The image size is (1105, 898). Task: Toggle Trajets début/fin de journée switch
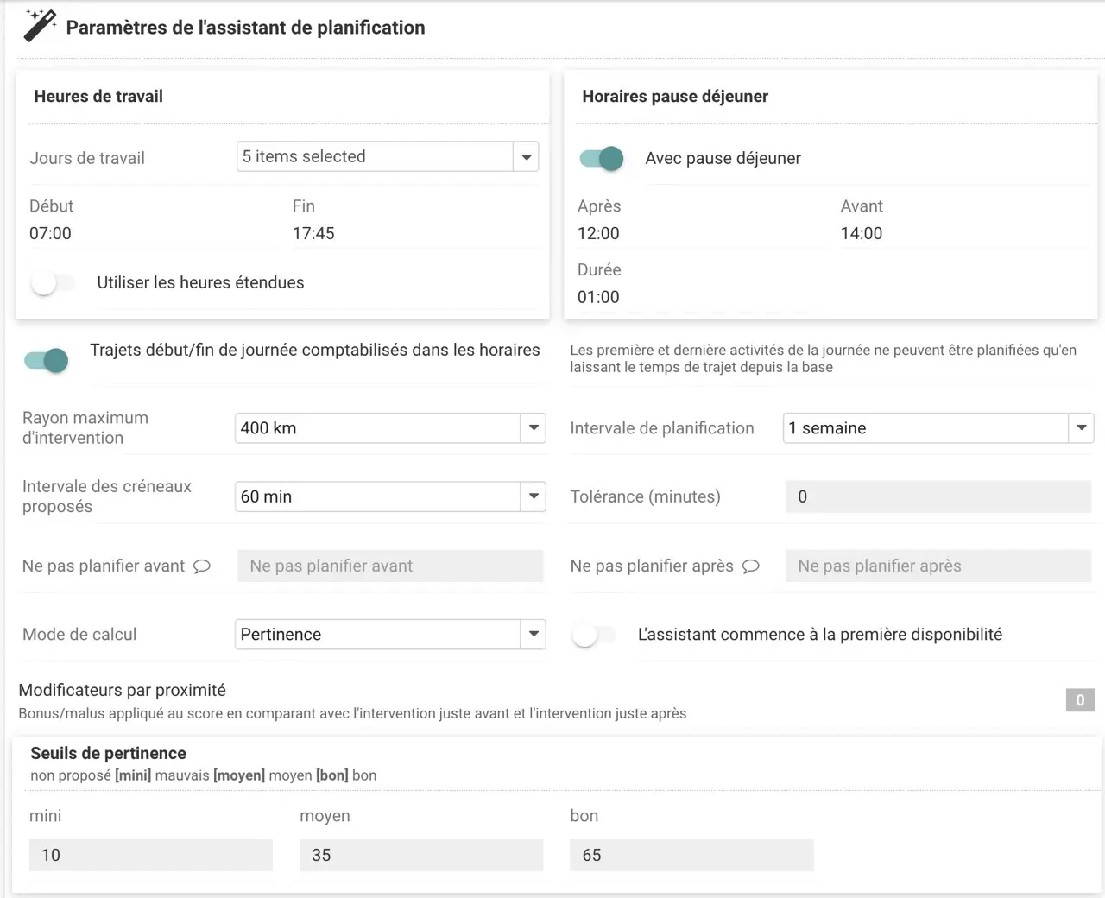47,360
